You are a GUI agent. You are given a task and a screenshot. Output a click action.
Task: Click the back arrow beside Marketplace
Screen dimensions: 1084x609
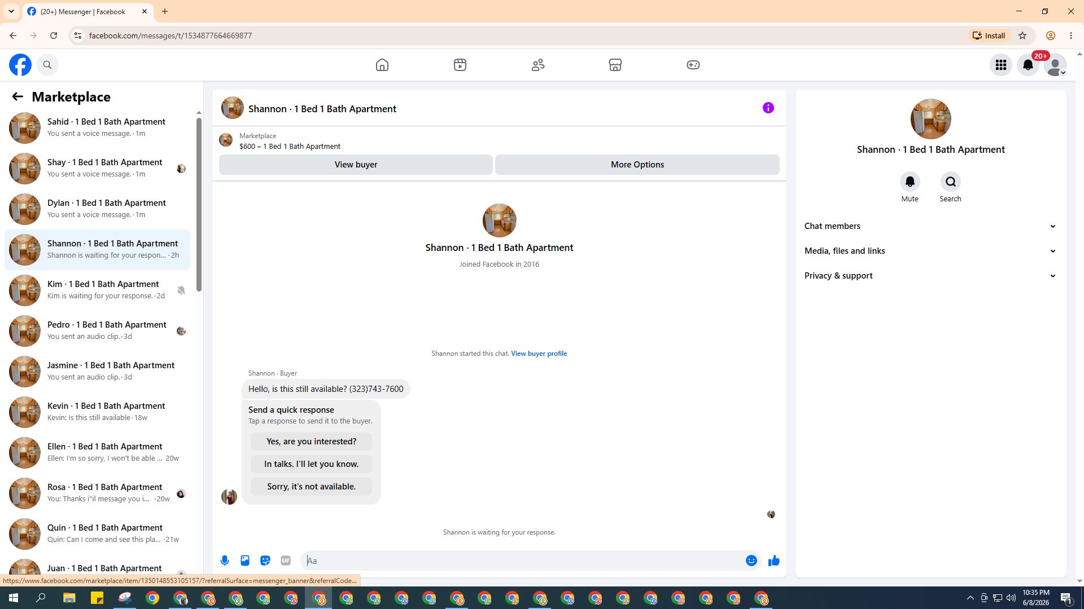point(18,96)
